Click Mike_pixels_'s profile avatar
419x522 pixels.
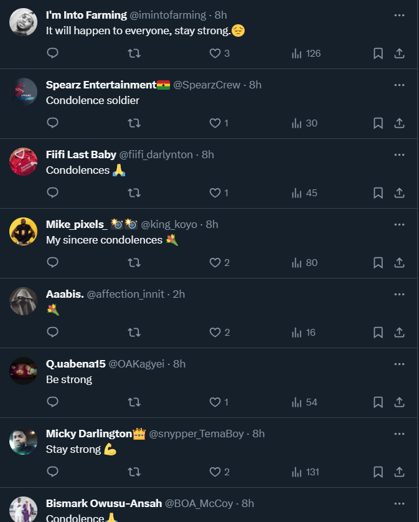click(24, 232)
